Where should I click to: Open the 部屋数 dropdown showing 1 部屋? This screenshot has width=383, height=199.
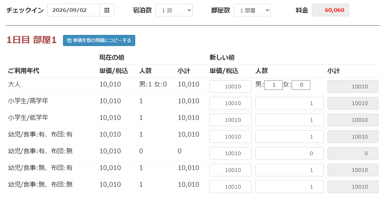click(x=252, y=10)
